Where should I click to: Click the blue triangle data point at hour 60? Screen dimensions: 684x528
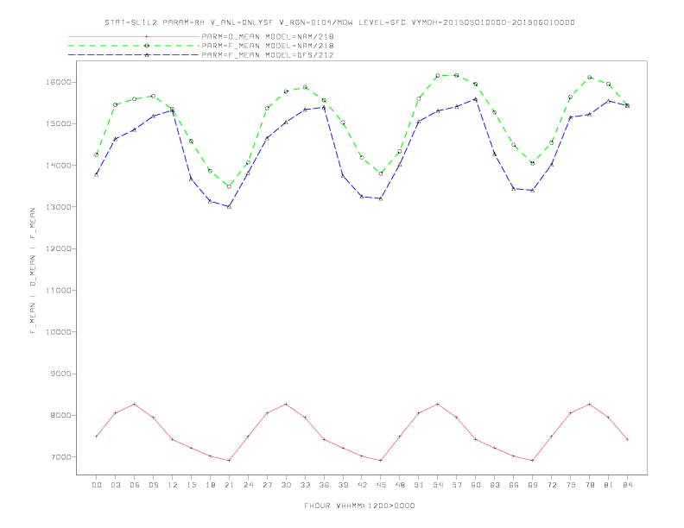[476, 99]
